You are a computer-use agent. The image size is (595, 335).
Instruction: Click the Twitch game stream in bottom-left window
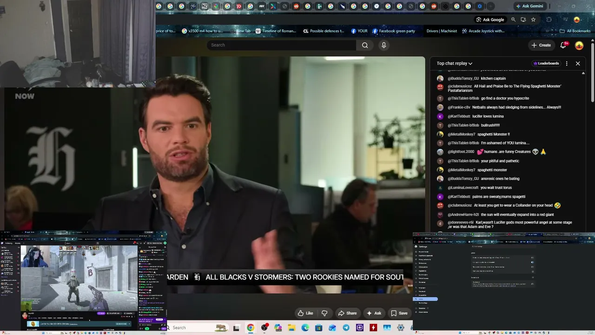coord(79,278)
